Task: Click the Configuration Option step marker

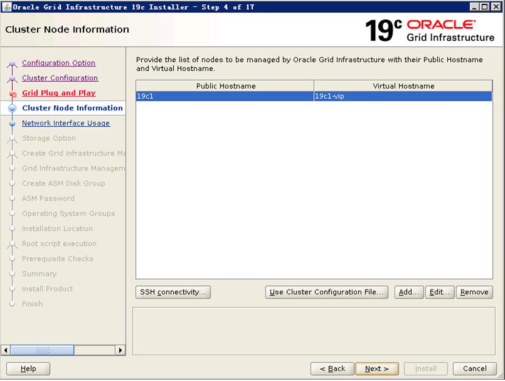Action: pos(12,63)
